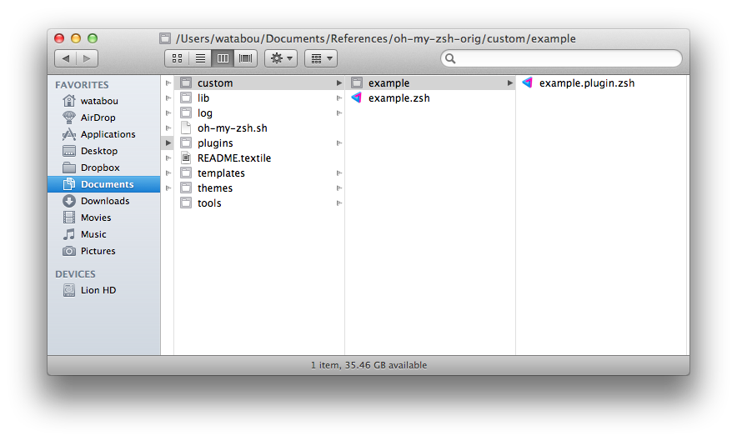The width and height of the screenshot is (737, 441).
Task: Open watabou home in sidebar
Action: tap(104, 101)
